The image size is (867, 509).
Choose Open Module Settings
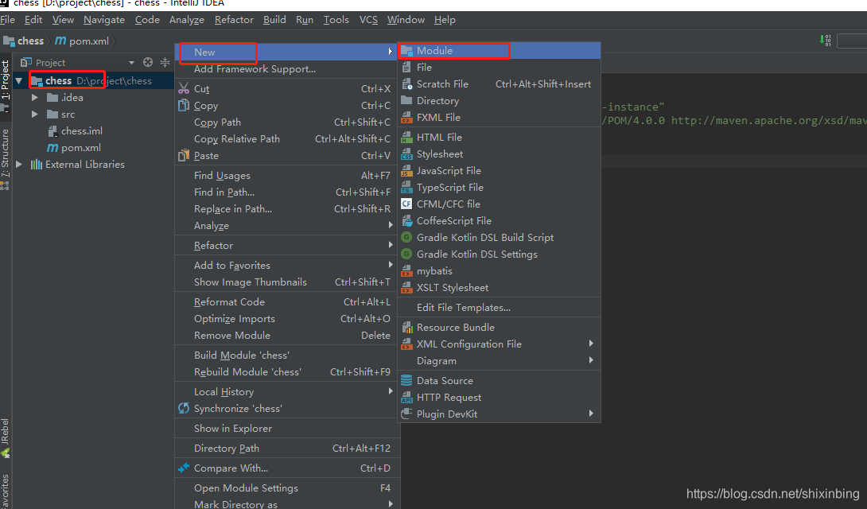click(286, 488)
